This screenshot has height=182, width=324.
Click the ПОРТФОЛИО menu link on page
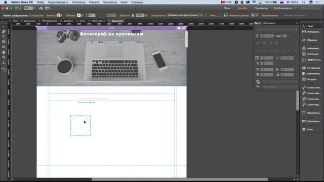(111, 42)
